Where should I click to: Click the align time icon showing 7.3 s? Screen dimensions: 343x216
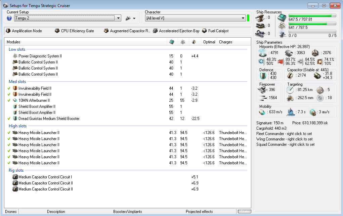click(291, 112)
